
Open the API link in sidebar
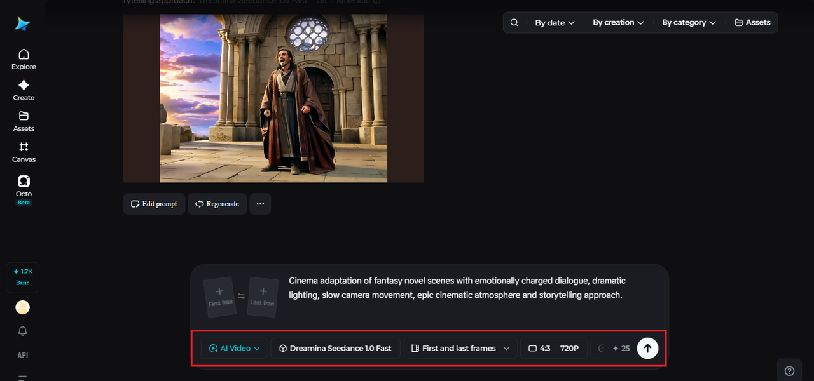23,355
